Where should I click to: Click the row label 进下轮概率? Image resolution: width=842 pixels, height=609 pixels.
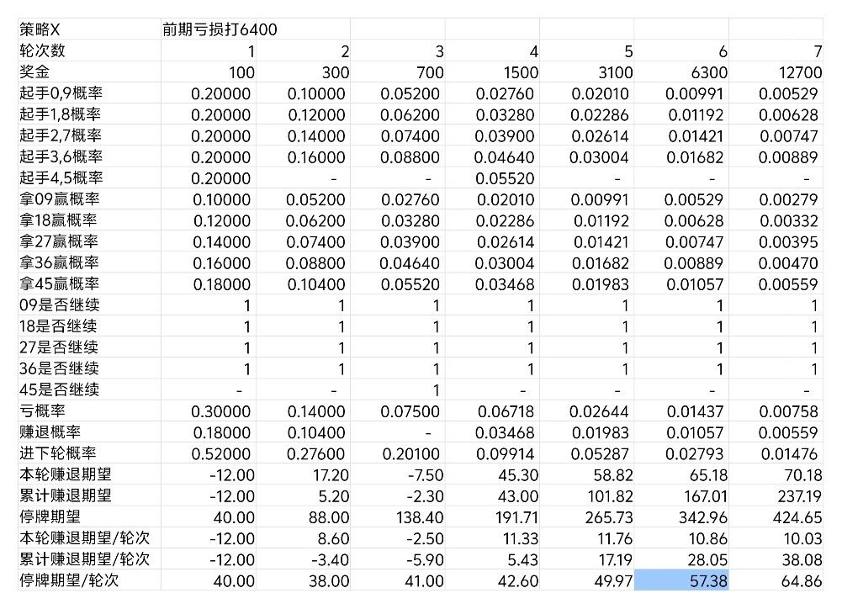click(57, 453)
